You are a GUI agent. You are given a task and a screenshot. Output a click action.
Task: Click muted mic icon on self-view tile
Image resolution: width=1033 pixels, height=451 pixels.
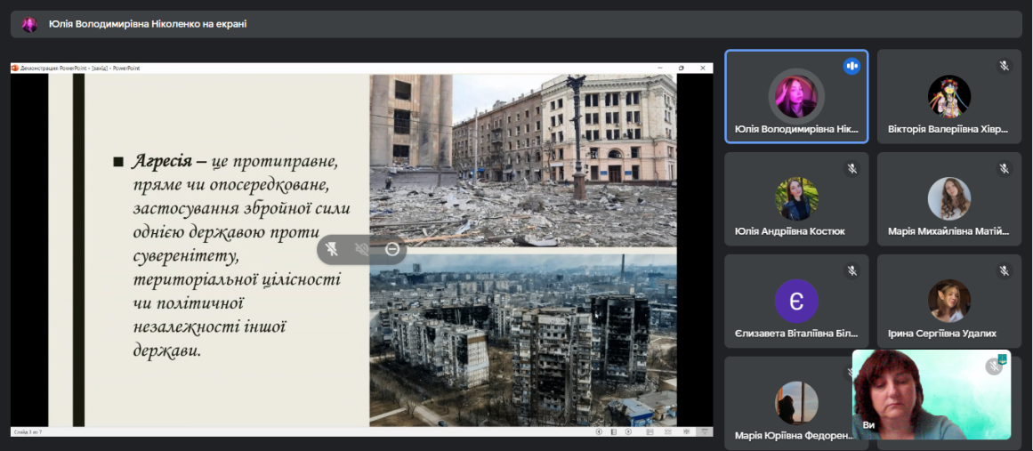tap(994, 366)
